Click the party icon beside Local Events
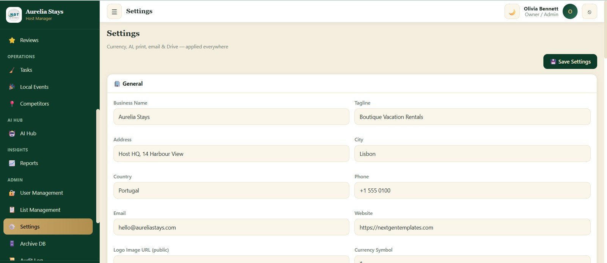607x263 pixels. click(12, 87)
